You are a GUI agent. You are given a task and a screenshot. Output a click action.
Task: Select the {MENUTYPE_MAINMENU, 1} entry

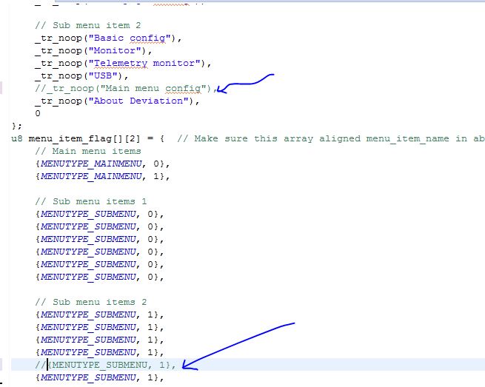(103, 177)
